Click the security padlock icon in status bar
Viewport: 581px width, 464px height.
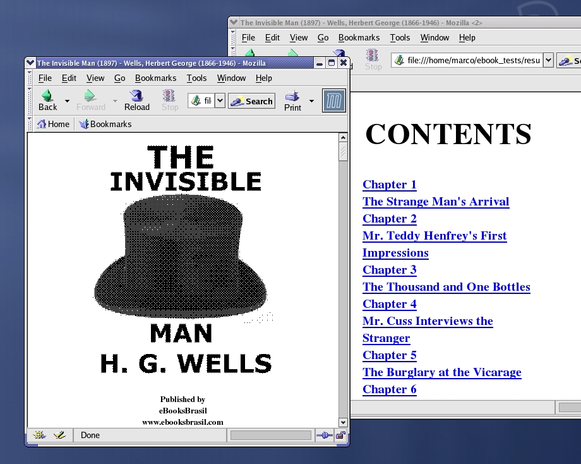[x=340, y=435]
